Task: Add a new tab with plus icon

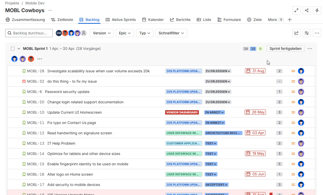Action: pyautogui.click(x=290, y=20)
